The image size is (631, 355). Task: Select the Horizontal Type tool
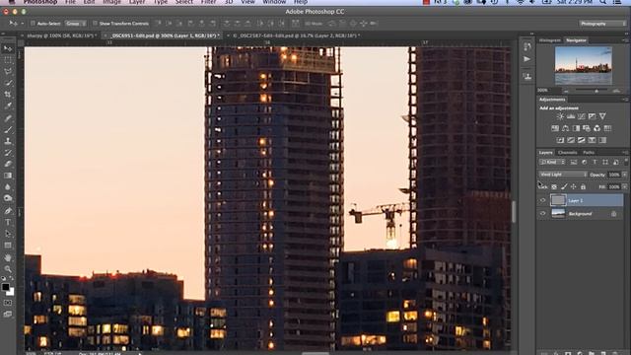(8, 222)
